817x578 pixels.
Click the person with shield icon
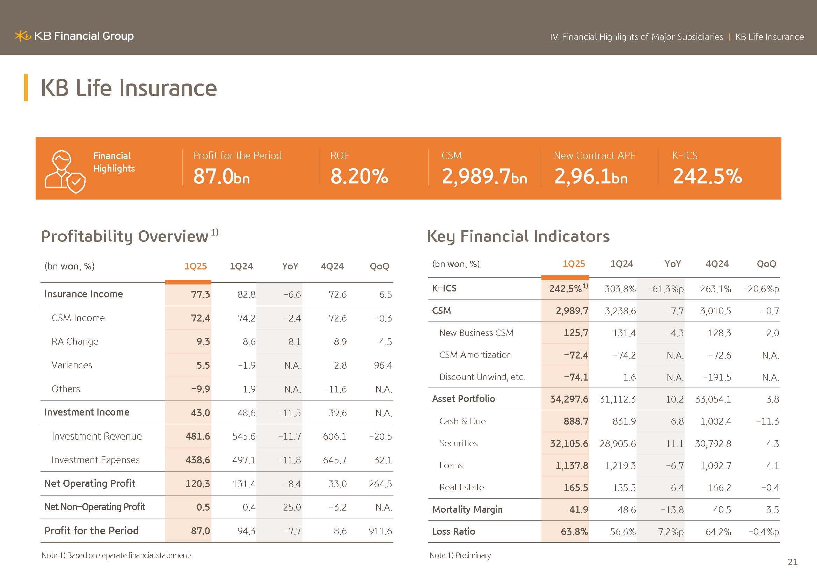[65, 171]
